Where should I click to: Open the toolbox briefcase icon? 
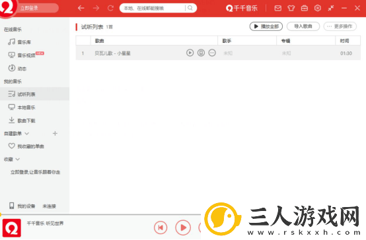(x=305, y=9)
